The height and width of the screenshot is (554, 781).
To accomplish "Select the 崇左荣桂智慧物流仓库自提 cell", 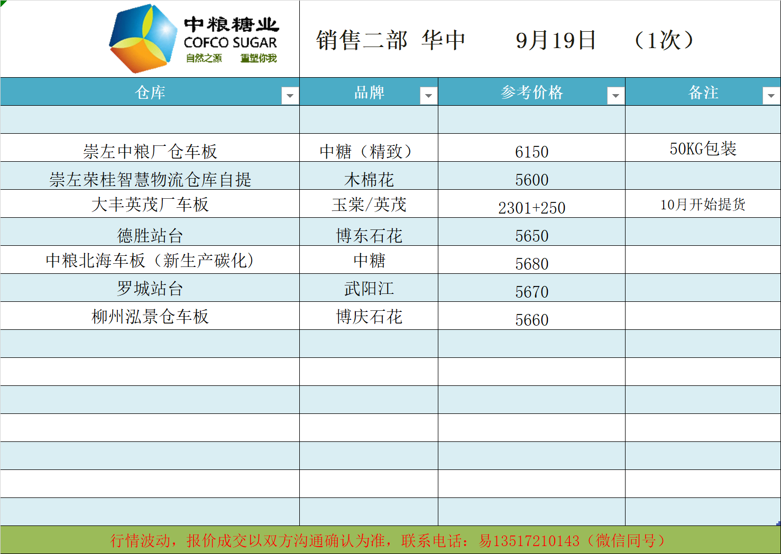I will [150, 179].
